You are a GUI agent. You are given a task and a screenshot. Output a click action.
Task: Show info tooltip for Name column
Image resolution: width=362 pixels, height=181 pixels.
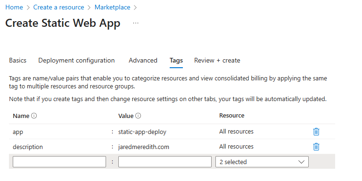click(x=34, y=116)
